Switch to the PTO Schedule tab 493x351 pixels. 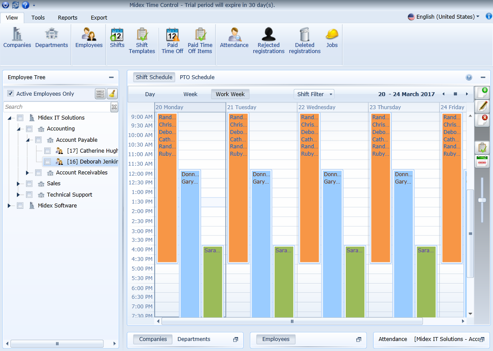196,77
